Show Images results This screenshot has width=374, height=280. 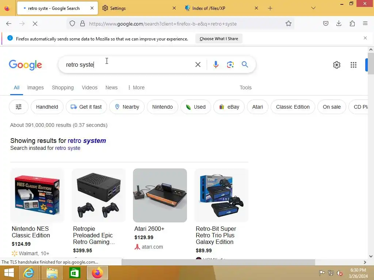35,87
